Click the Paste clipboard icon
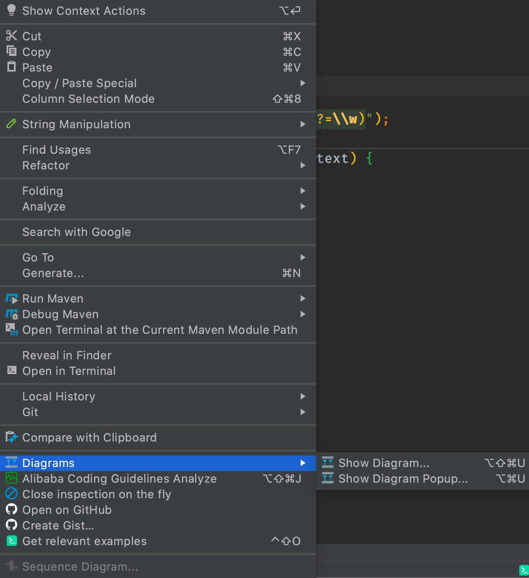Screen dimensions: 529x578 pos(11,67)
